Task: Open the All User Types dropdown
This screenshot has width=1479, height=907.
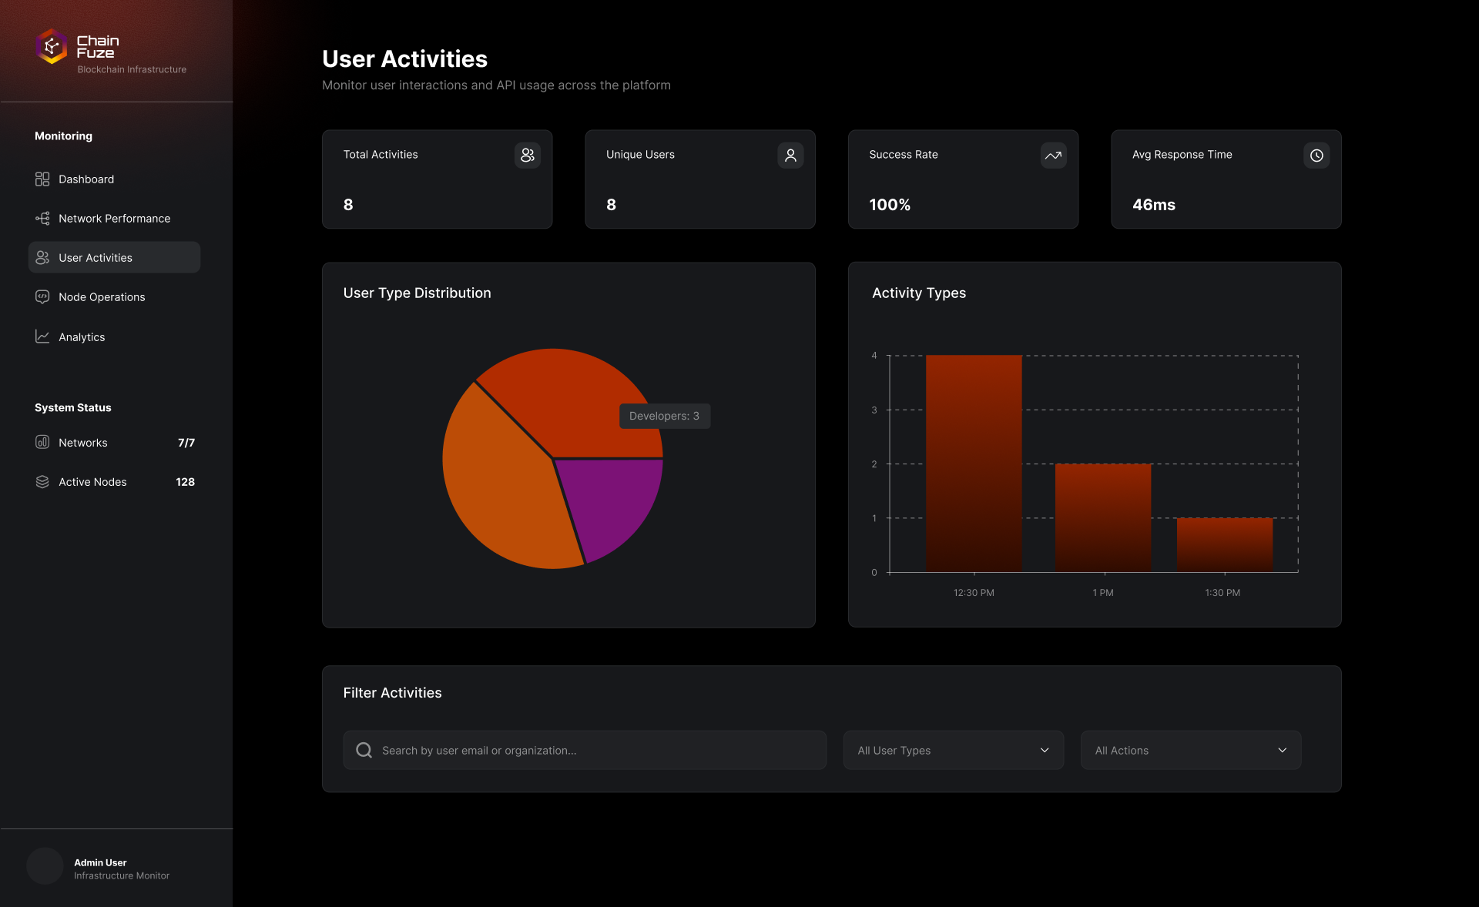Action: [953, 750]
